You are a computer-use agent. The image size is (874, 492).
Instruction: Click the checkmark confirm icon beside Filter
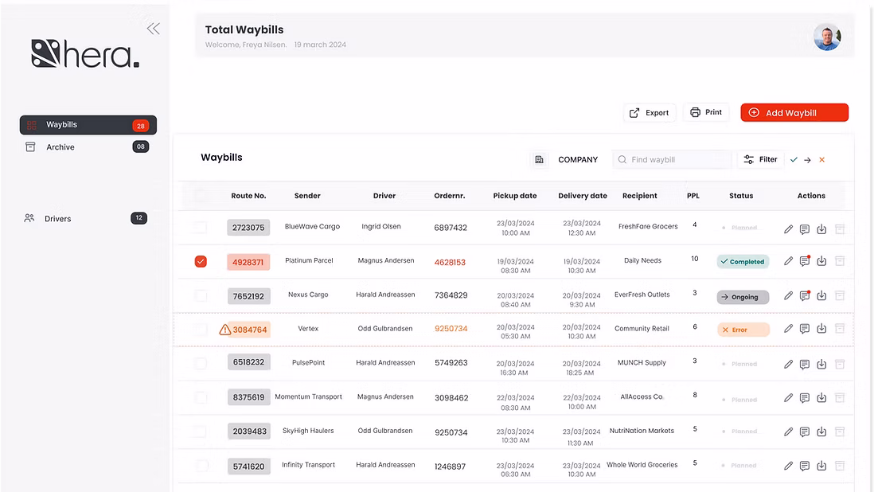794,160
